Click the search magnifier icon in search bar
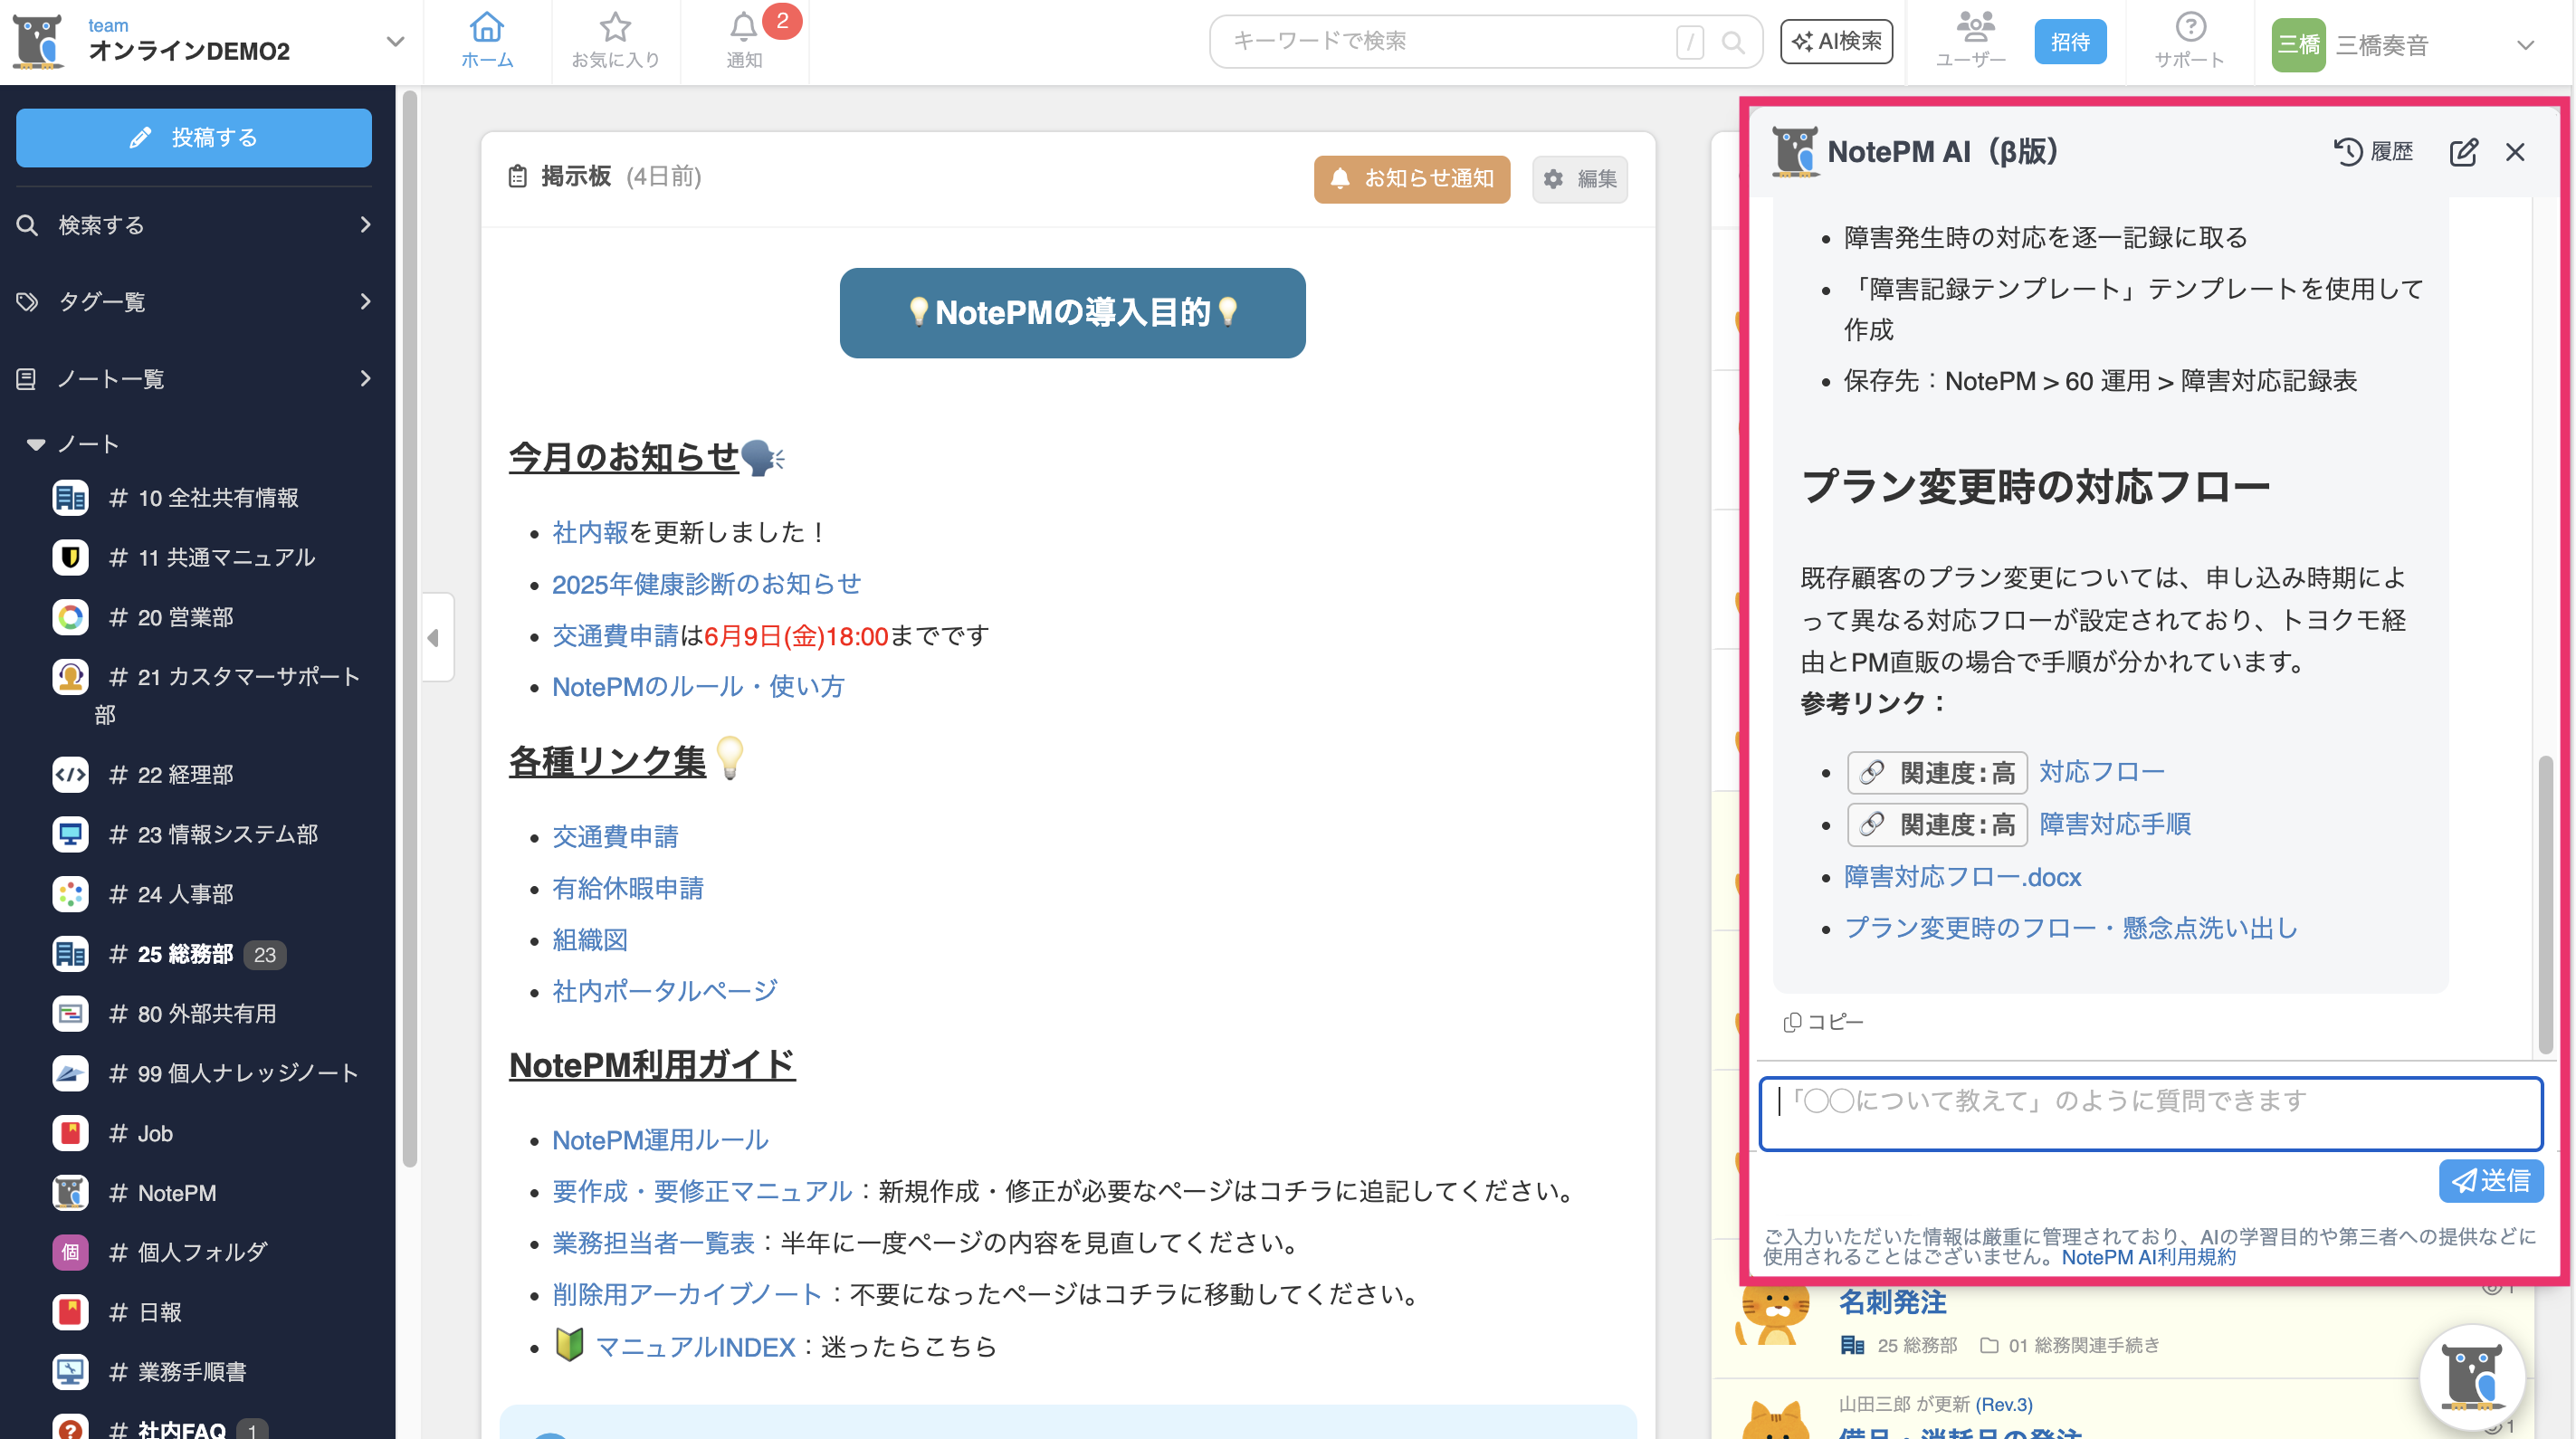This screenshot has height=1439, width=2576. (1733, 42)
